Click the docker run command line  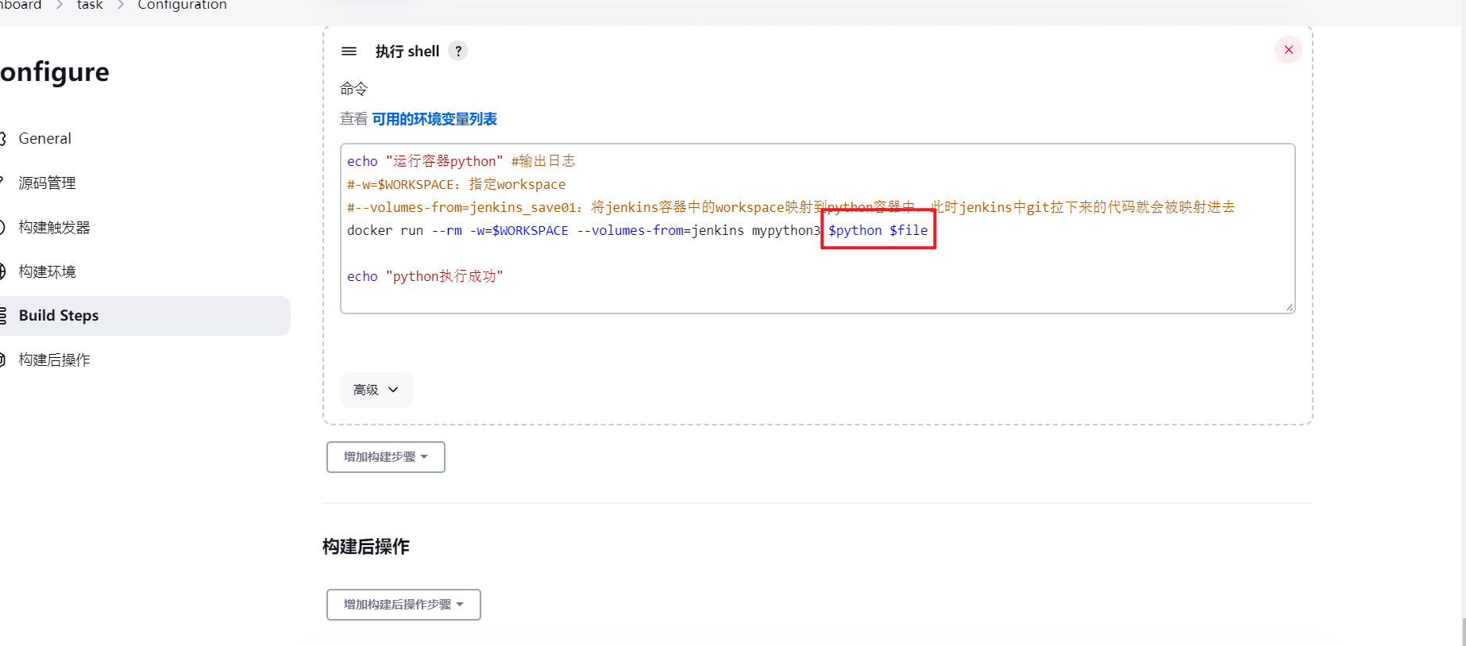(x=637, y=230)
